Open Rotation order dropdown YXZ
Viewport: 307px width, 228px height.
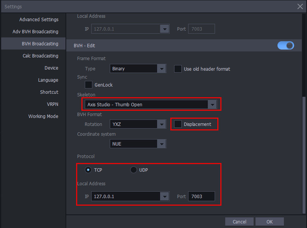pyautogui.click(x=138, y=124)
